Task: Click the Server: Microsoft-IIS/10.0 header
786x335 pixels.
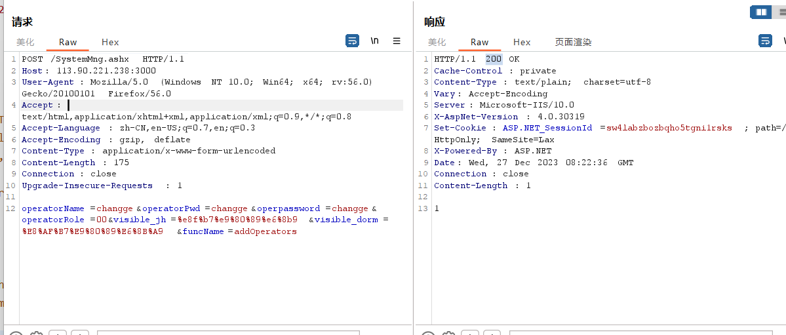Action: [504, 106]
